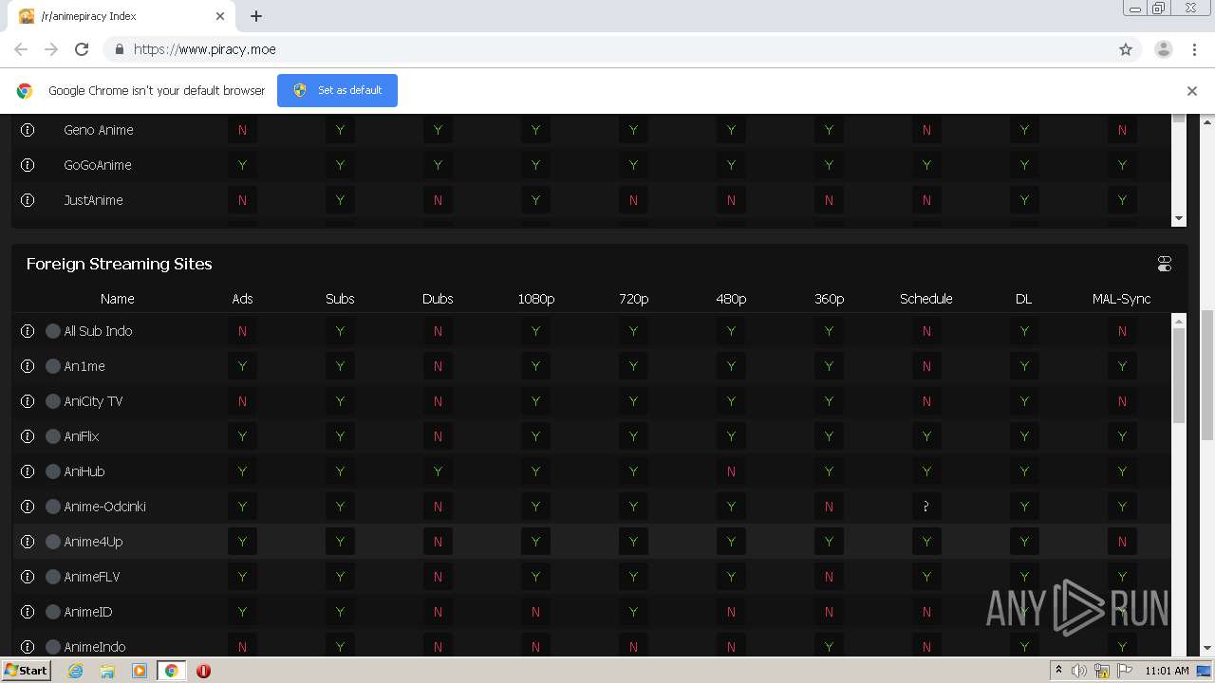Open info icon for AnimeIndo
This screenshot has width=1215, height=683.
(x=28, y=647)
